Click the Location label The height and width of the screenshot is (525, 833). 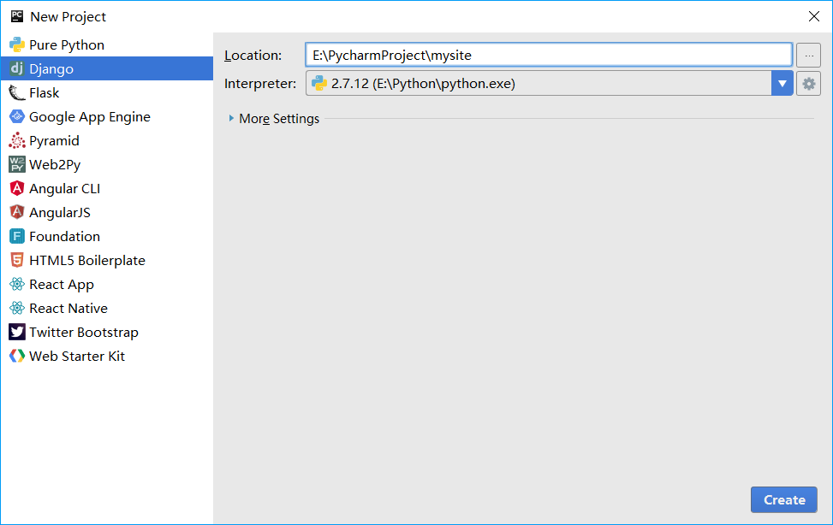[x=253, y=56]
